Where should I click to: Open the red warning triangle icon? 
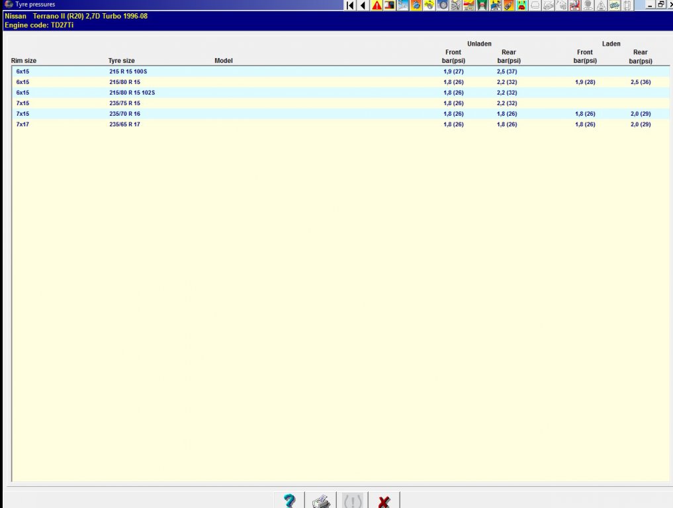pyautogui.click(x=377, y=5)
